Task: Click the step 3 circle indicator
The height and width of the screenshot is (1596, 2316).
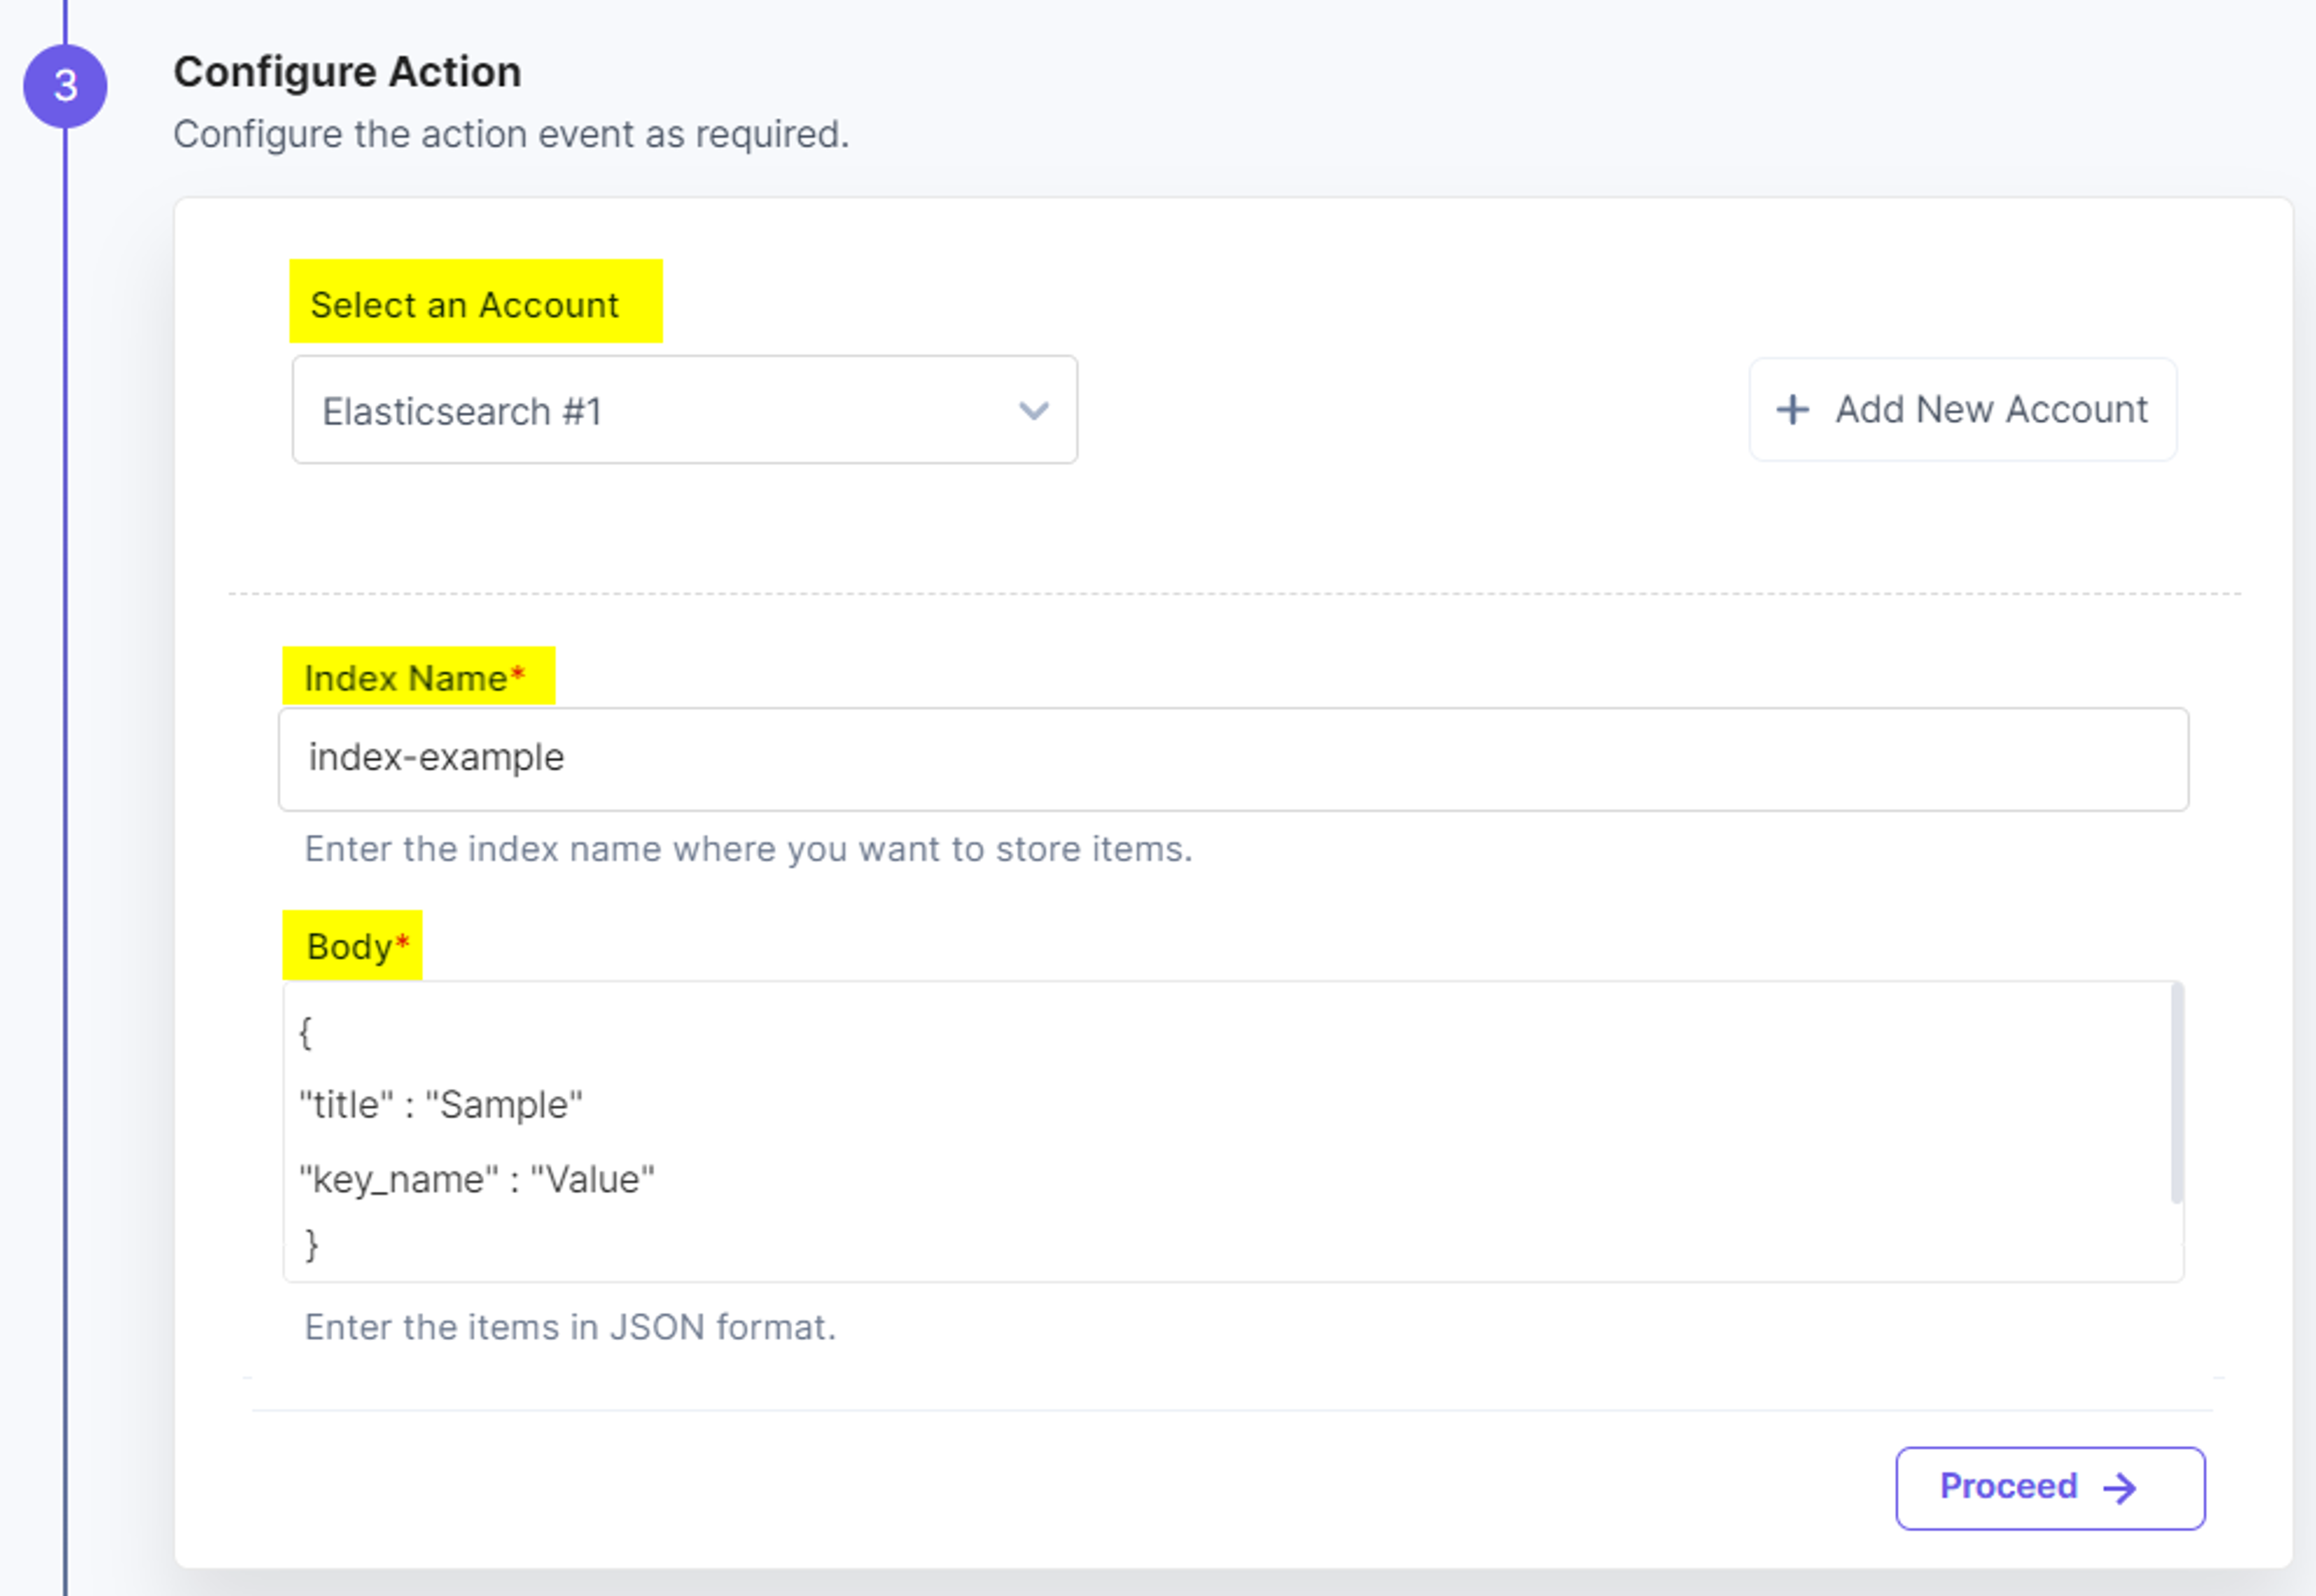Action: (65, 86)
